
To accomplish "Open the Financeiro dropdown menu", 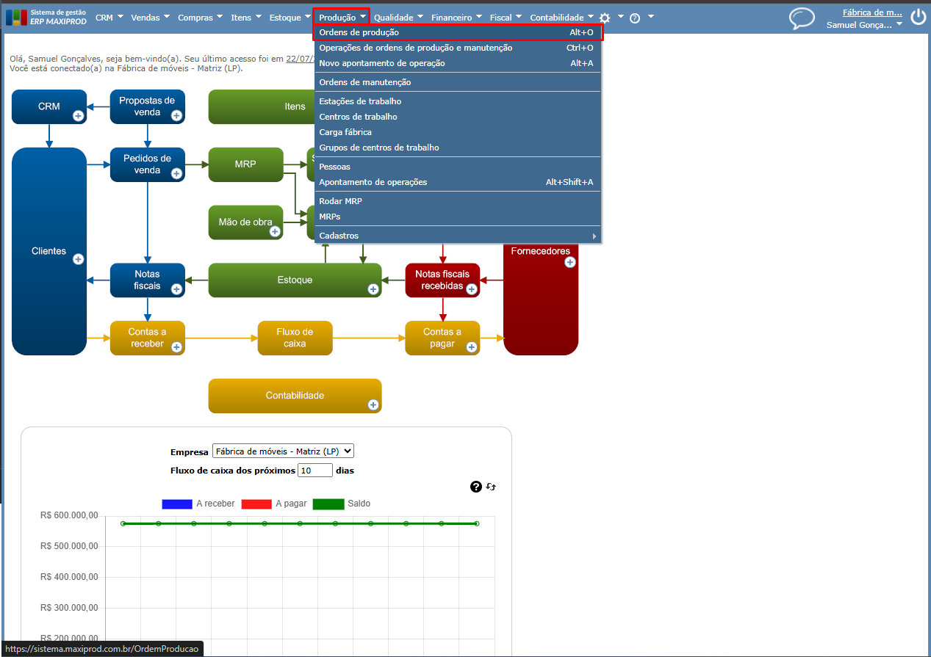I will click(x=456, y=17).
